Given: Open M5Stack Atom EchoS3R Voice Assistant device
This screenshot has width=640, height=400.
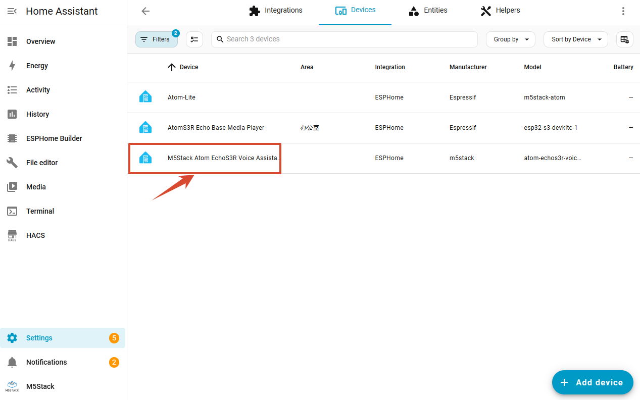Looking at the screenshot, I should pyautogui.click(x=223, y=158).
